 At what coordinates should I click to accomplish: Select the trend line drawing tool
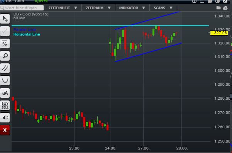pyautogui.click(x=5, y=31)
